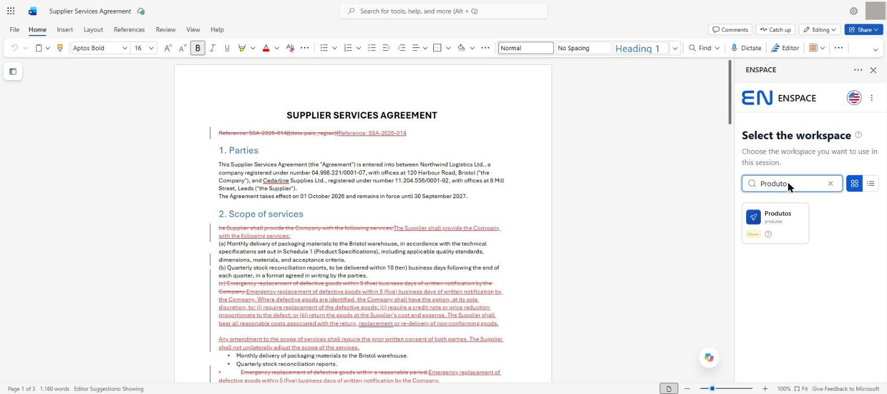Click the Share button

(864, 29)
